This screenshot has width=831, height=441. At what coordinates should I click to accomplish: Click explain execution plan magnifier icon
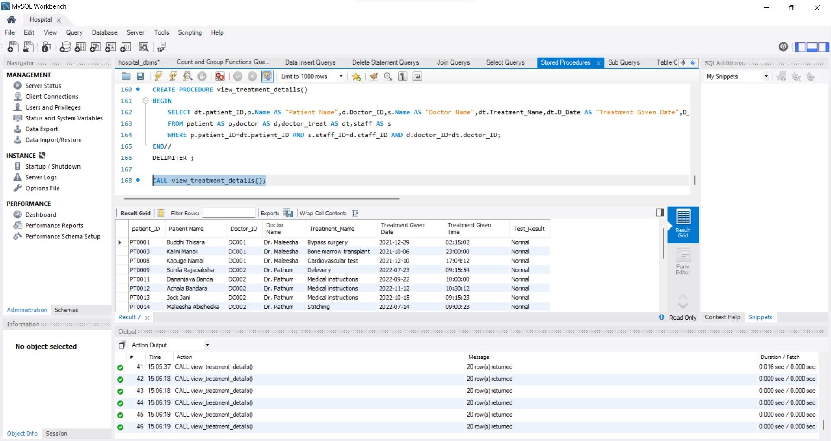pyautogui.click(x=187, y=76)
